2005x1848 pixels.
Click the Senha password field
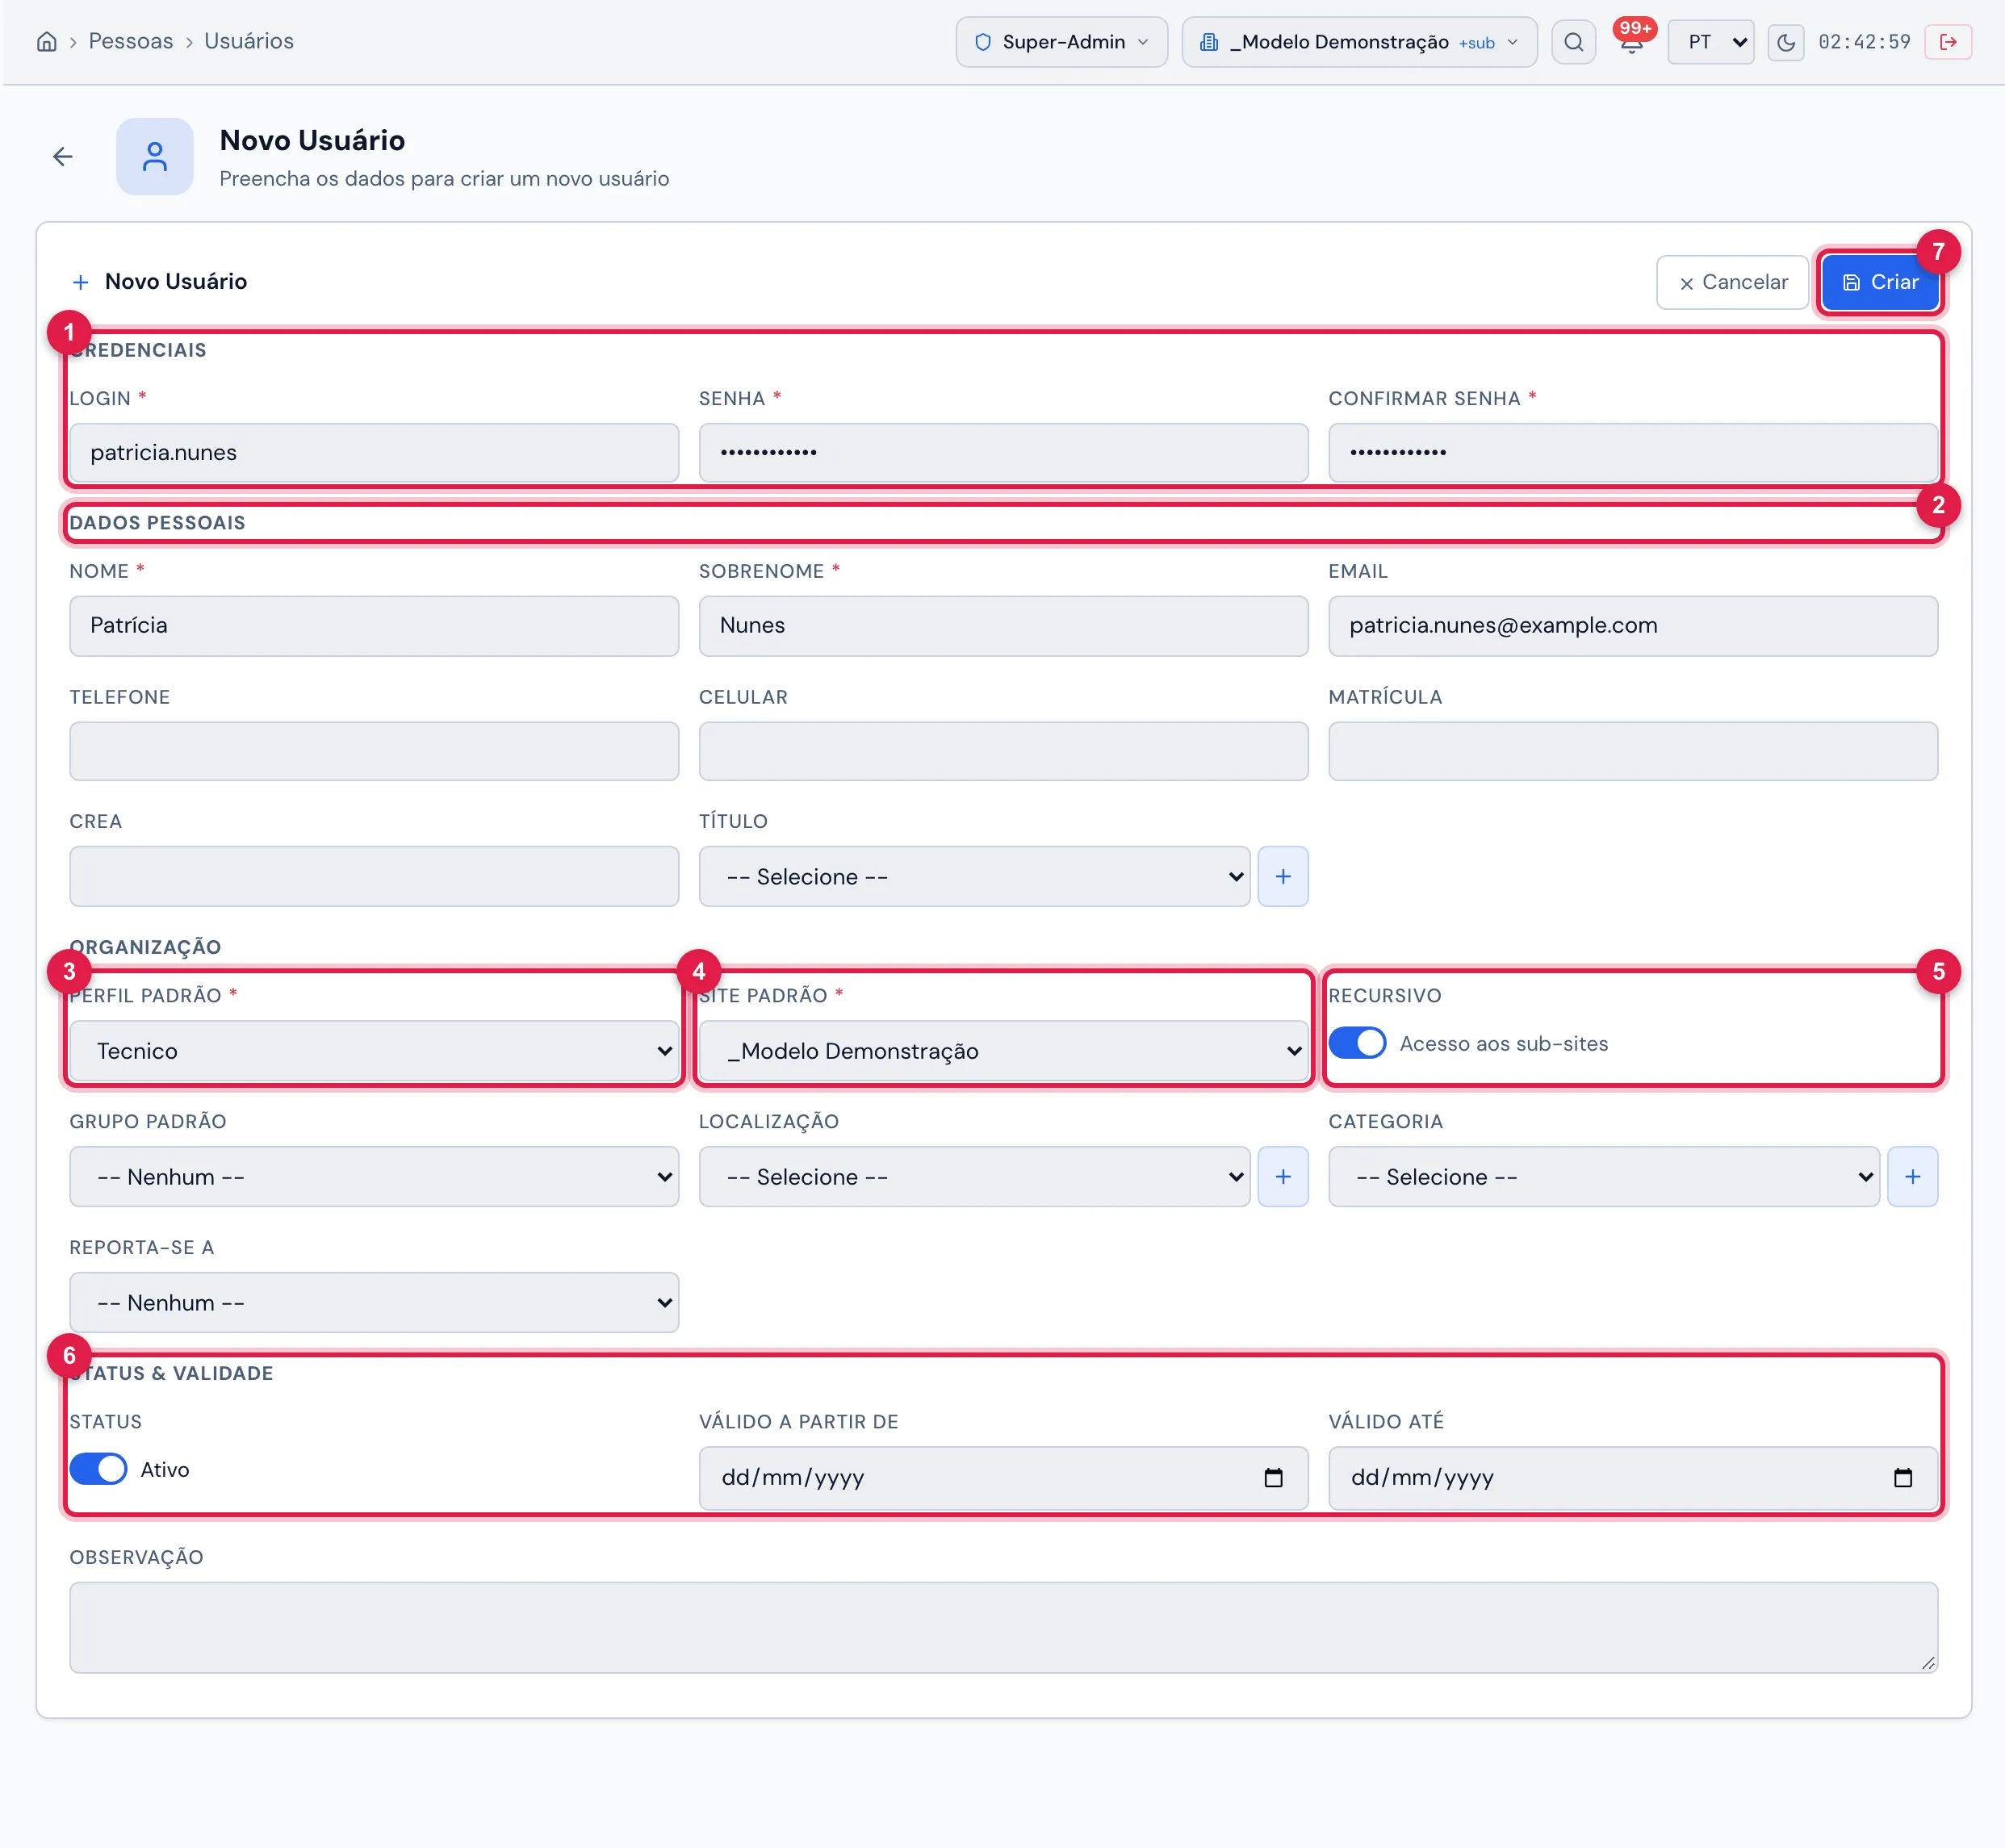tap(1003, 453)
